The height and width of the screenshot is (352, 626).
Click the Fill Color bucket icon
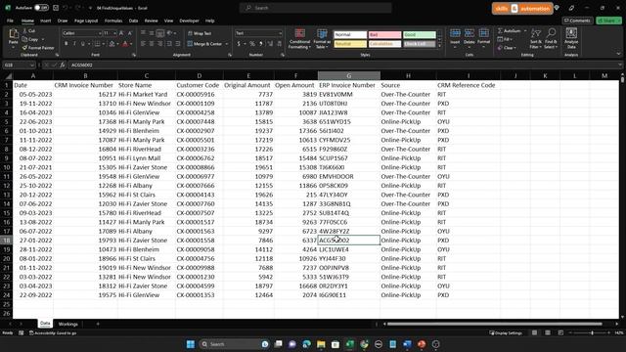coord(112,43)
